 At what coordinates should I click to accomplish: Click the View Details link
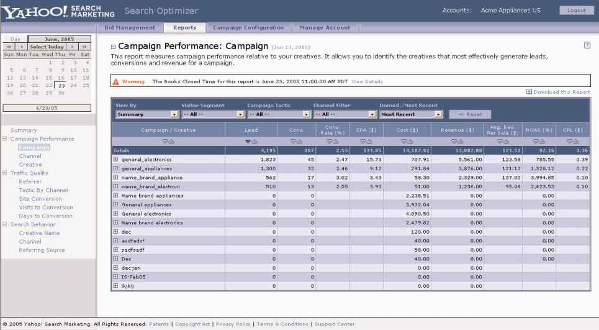pos(367,81)
